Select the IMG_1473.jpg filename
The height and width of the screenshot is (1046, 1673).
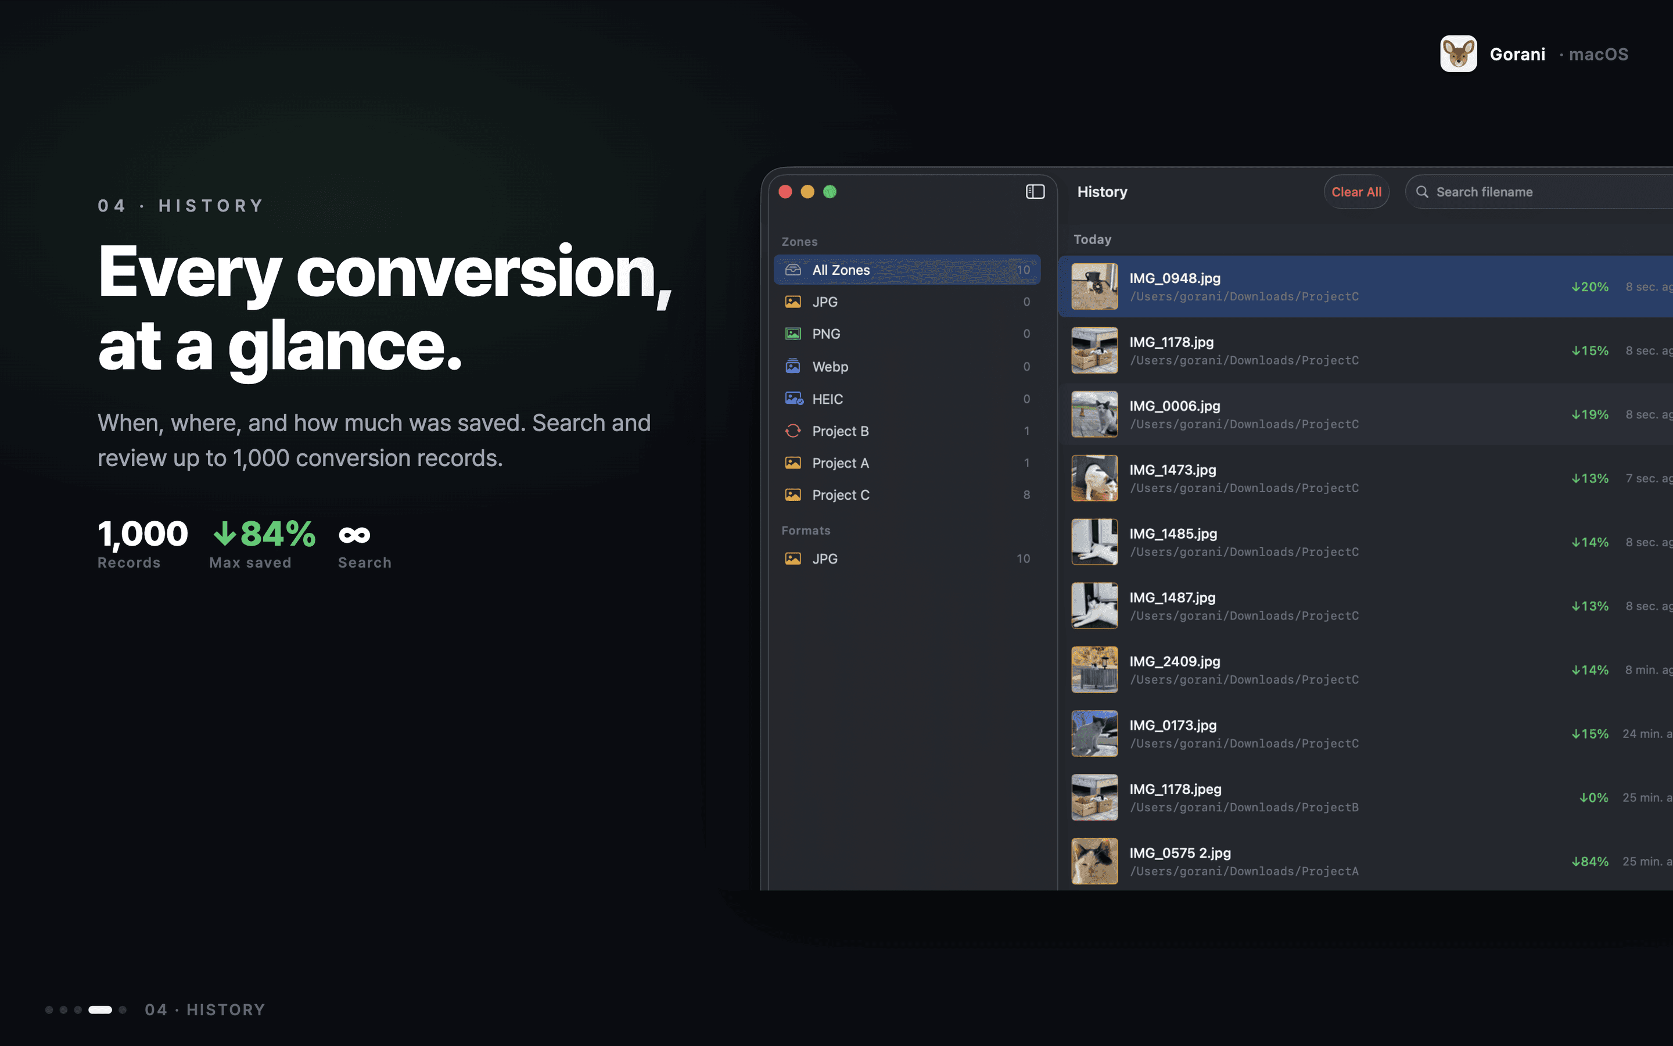[1172, 470]
